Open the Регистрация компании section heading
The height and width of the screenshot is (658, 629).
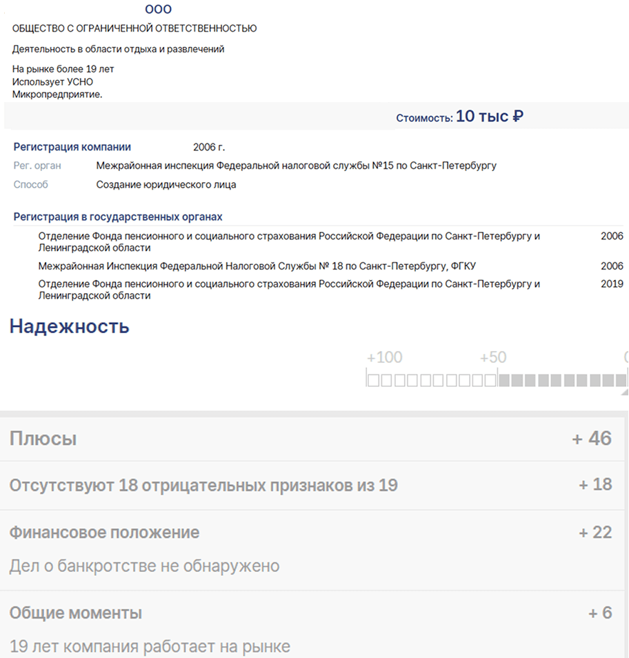tap(72, 147)
